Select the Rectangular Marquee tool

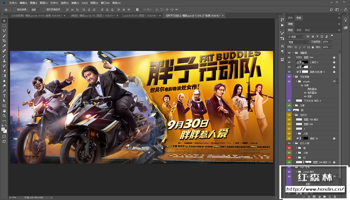[x=4, y=26]
